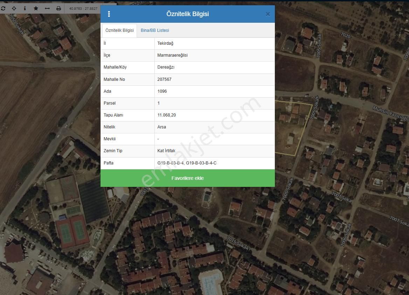This screenshot has height=295, width=409.
Task: Click the star favorites icon
Action: tap(36, 9)
